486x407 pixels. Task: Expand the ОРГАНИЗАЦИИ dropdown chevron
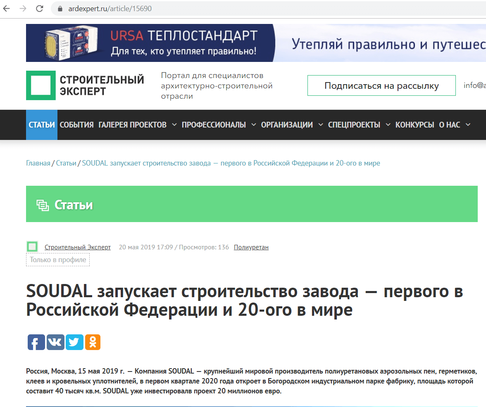click(x=321, y=125)
